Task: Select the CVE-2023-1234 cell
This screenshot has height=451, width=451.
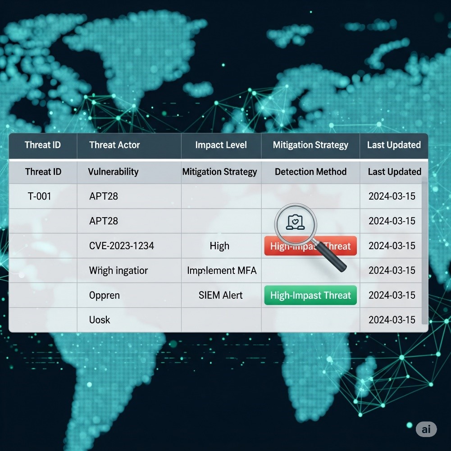Action: 122,246
